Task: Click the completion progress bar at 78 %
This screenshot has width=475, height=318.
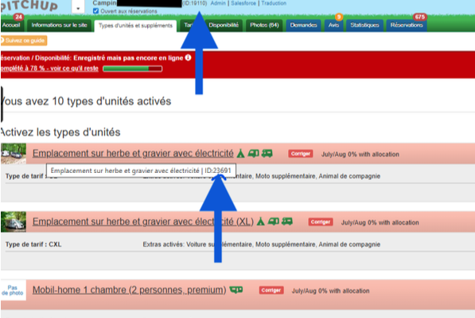Action: 132,69
